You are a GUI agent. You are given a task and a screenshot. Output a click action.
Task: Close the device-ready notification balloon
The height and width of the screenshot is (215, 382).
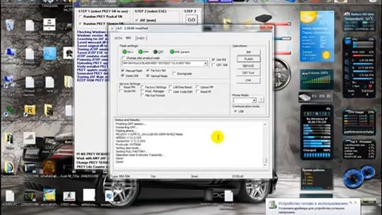pyautogui.click(x=356, y=202)
